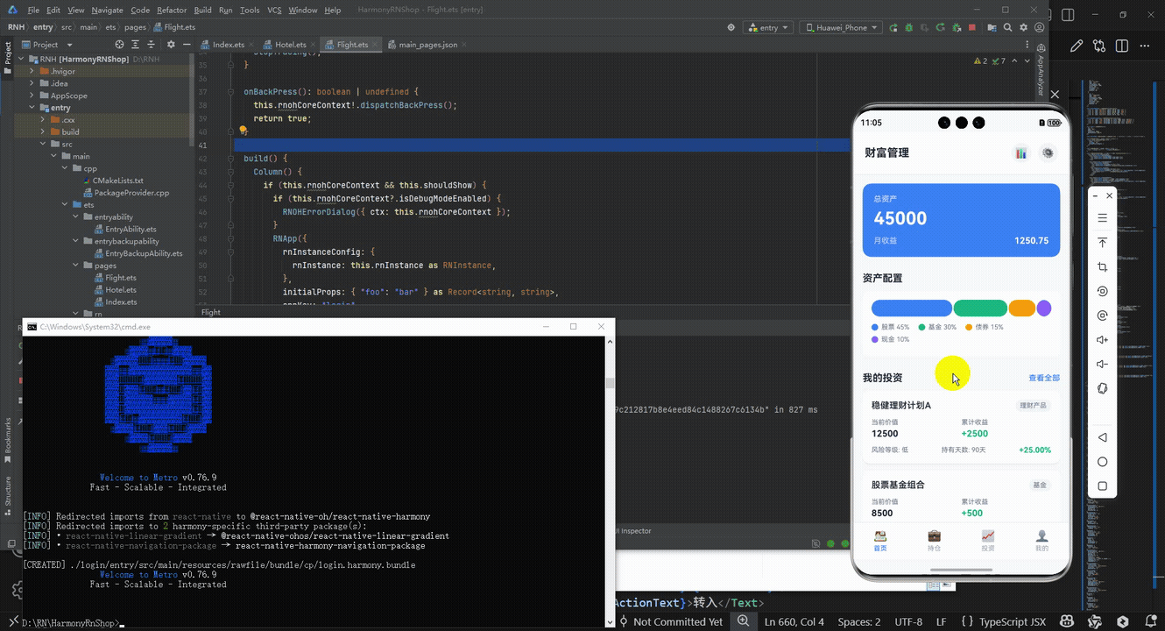The height and width of the screenshot is (631, 1165).
Task: Close the Flight.ets editor tab
Action: [x=374, y=45]
